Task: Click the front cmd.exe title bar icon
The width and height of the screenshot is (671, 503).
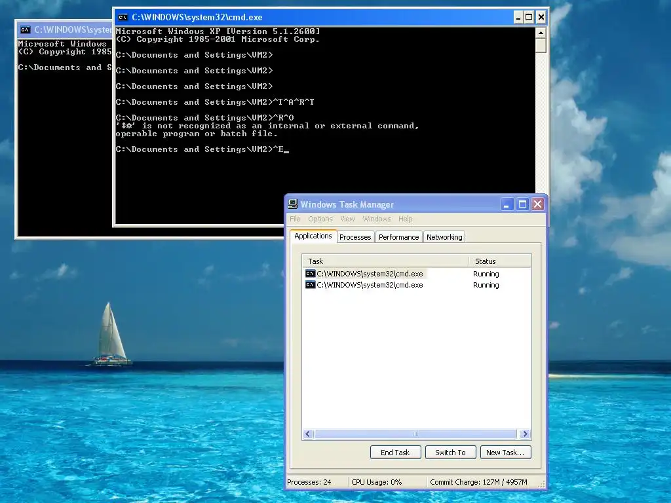Action: [x=123, y=17]
